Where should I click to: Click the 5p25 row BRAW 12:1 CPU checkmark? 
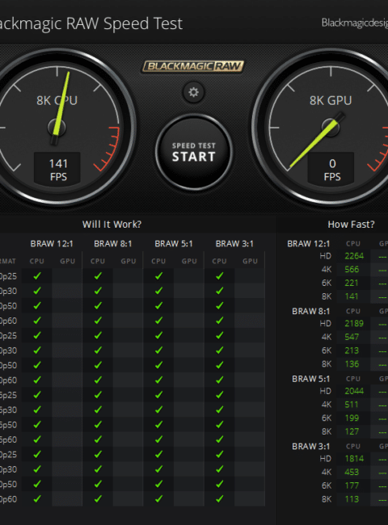37,395
